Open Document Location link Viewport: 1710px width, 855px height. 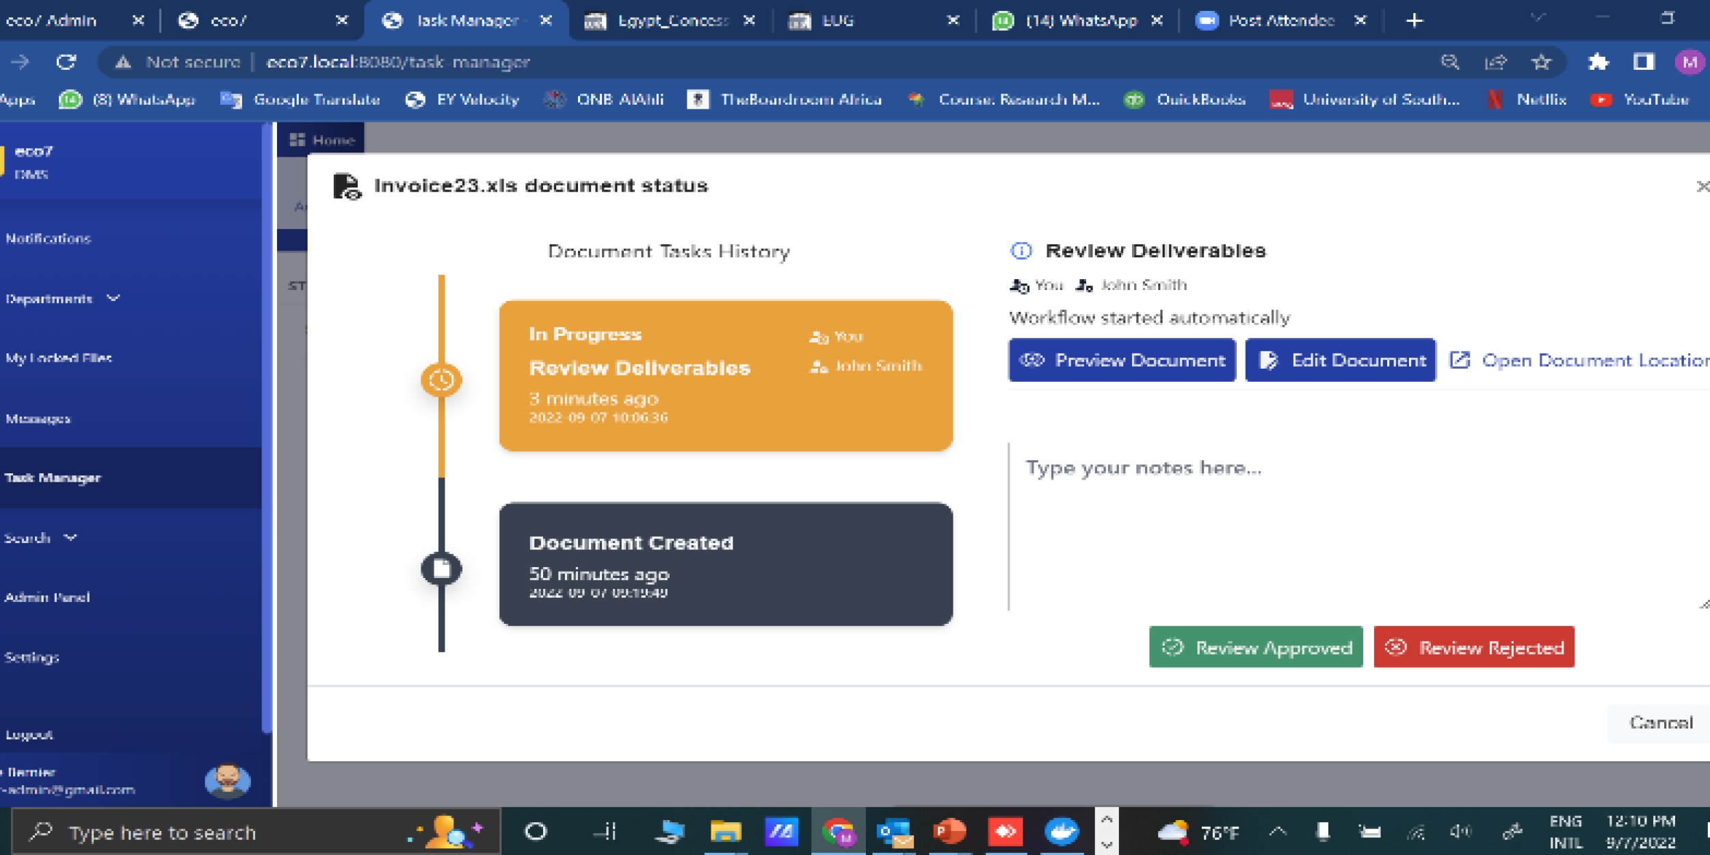[x=1580, y=360]
